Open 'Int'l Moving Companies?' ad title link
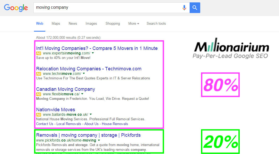This screenshot has height=154, width=279. point(97,48)
